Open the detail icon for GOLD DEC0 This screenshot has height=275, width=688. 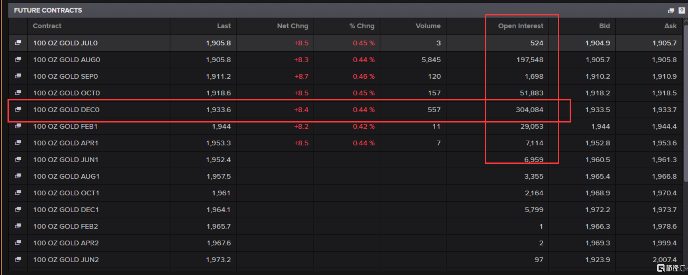pyautogui.click(x=18, y=110)
